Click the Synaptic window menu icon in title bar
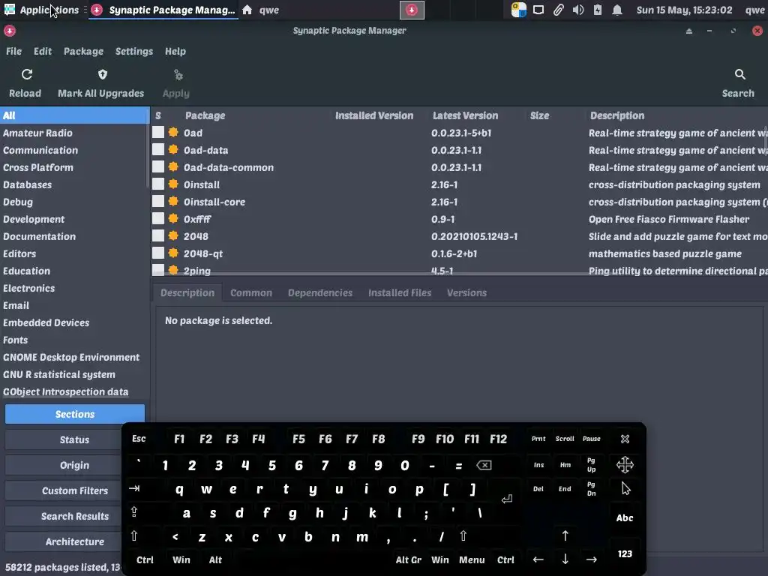The width and height of the screenshot is (768, 576). point(9,31)
